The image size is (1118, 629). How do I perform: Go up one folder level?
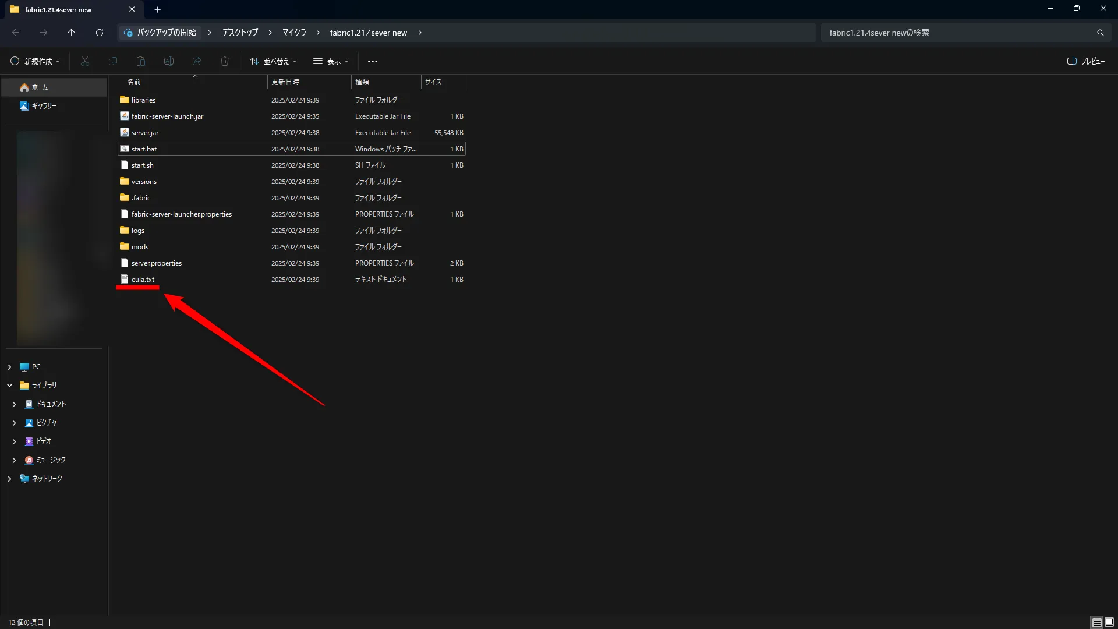click(x=72, y=33)
